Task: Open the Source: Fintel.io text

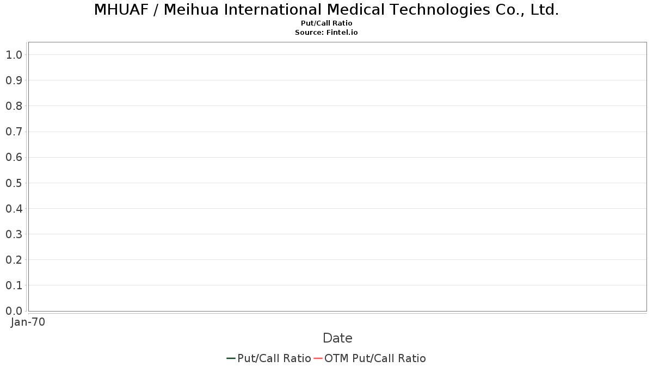Action: 326,33
